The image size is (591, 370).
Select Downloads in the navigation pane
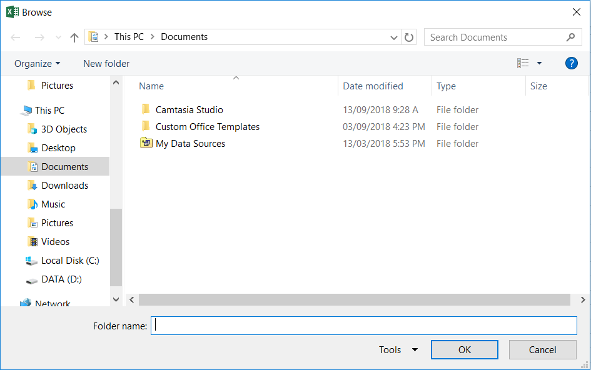64,186
